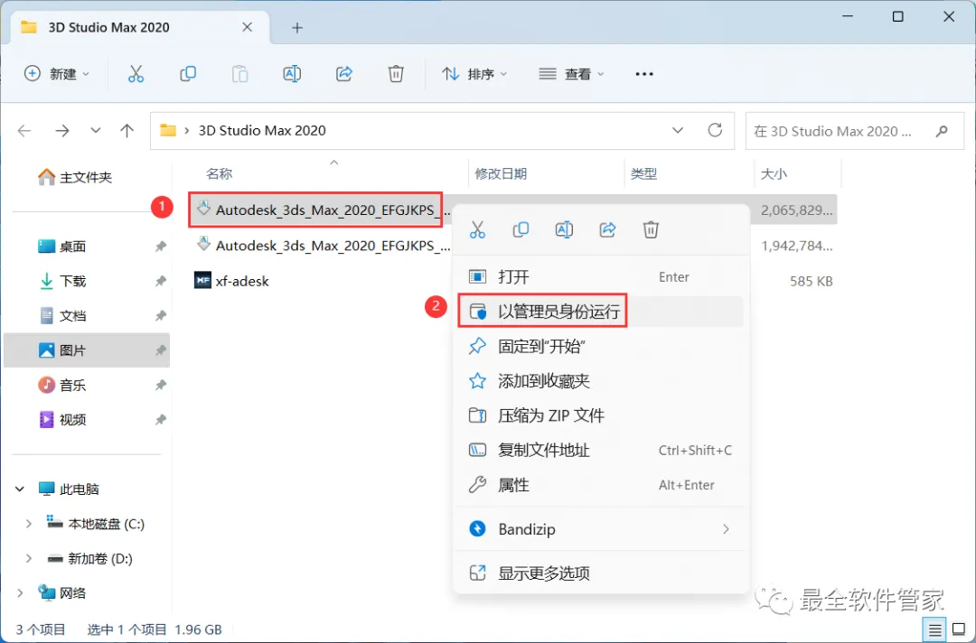Switch to details view in the status bar
The image size is (976, 643).
tap(934, 630)
